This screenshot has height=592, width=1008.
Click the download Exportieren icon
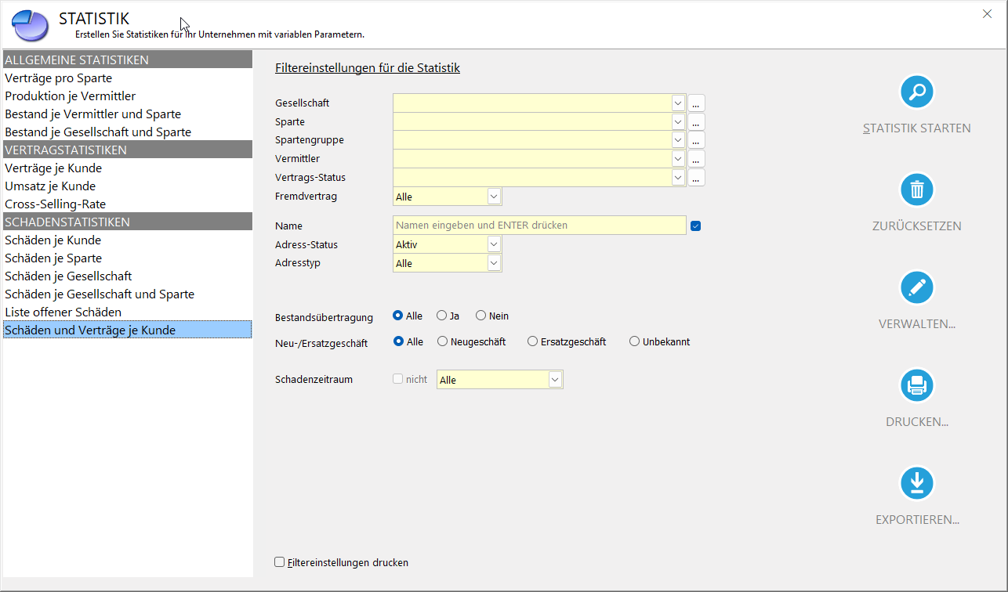click(916, 483)
